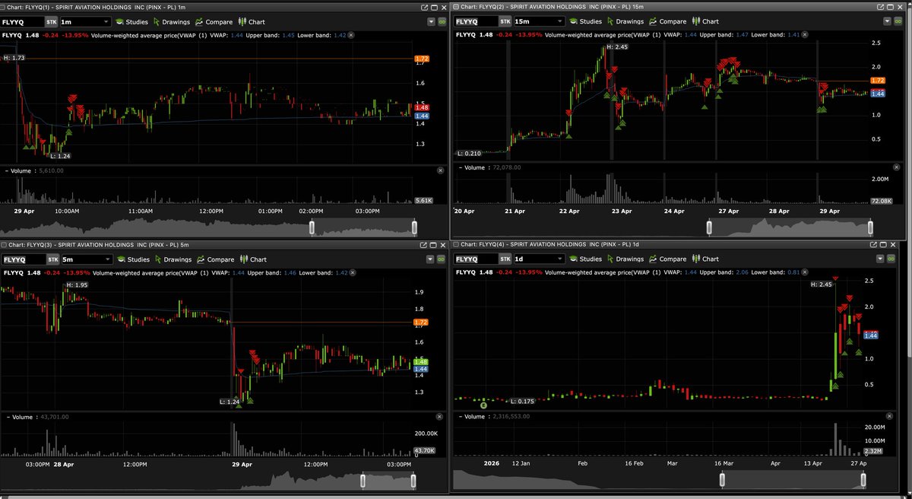Open menu icon of FLYYQ(1) title bar
Viewport: 912px width, 499px height.
pos(4,8)
